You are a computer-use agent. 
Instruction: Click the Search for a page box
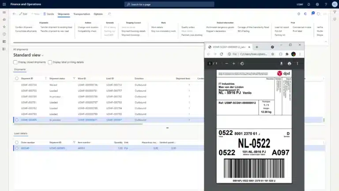169,4
